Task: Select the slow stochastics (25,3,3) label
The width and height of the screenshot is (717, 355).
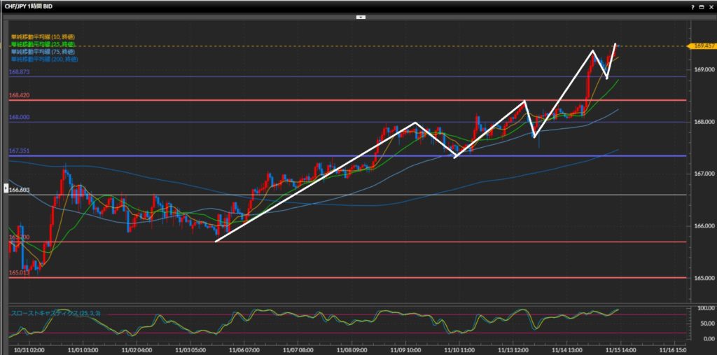Action: click(x=55, y=313)
